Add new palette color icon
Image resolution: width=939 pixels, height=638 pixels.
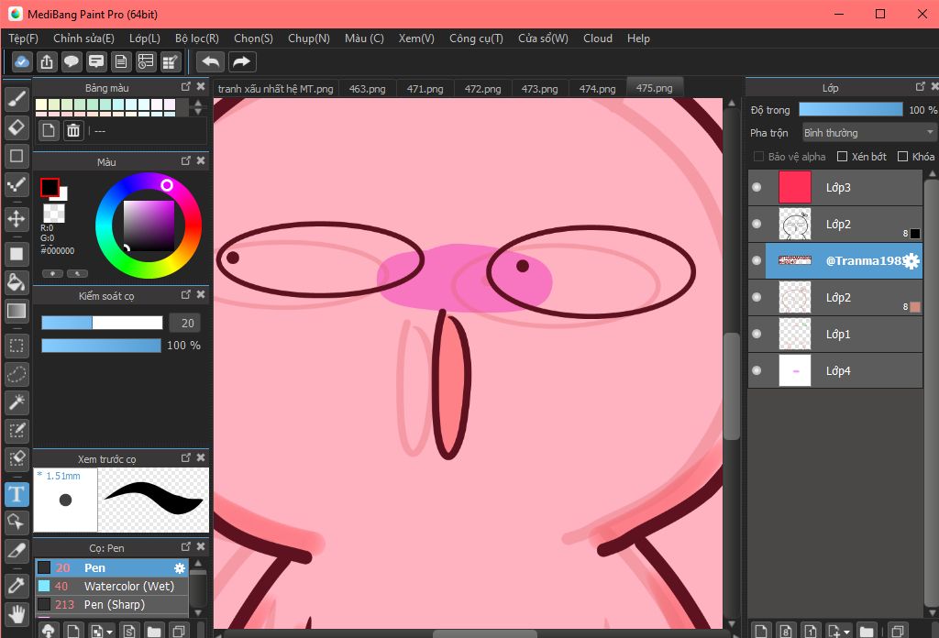click(49, 130)
